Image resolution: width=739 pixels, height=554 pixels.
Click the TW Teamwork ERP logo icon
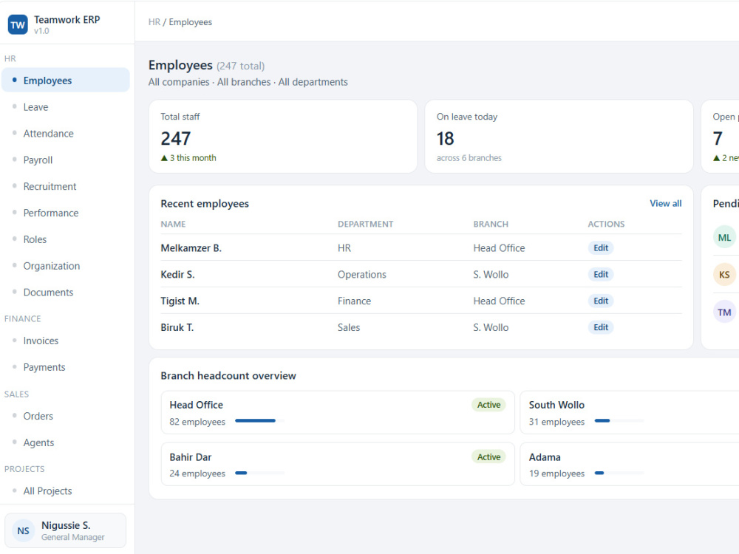click(18, 25)
